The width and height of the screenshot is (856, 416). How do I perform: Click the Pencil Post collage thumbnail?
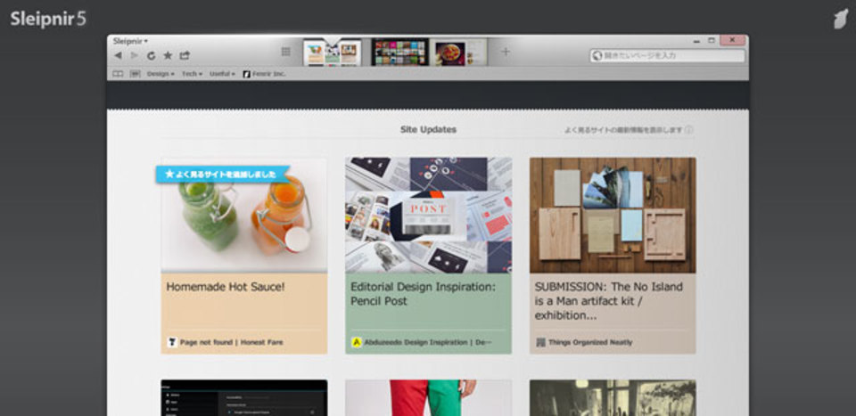tap(429, 216)
